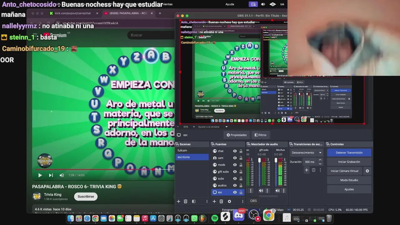Viewport: 400px width, 225px height.
Task: Play the YouTube video
Action: pos(40,175)
